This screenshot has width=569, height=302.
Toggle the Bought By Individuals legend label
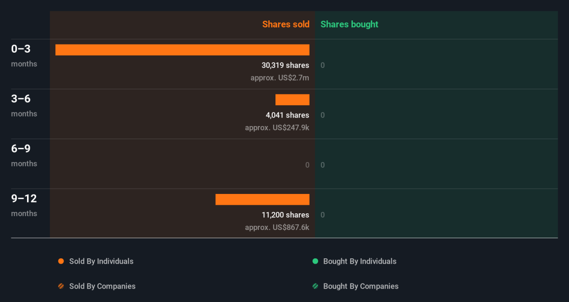tap(359, 261)
